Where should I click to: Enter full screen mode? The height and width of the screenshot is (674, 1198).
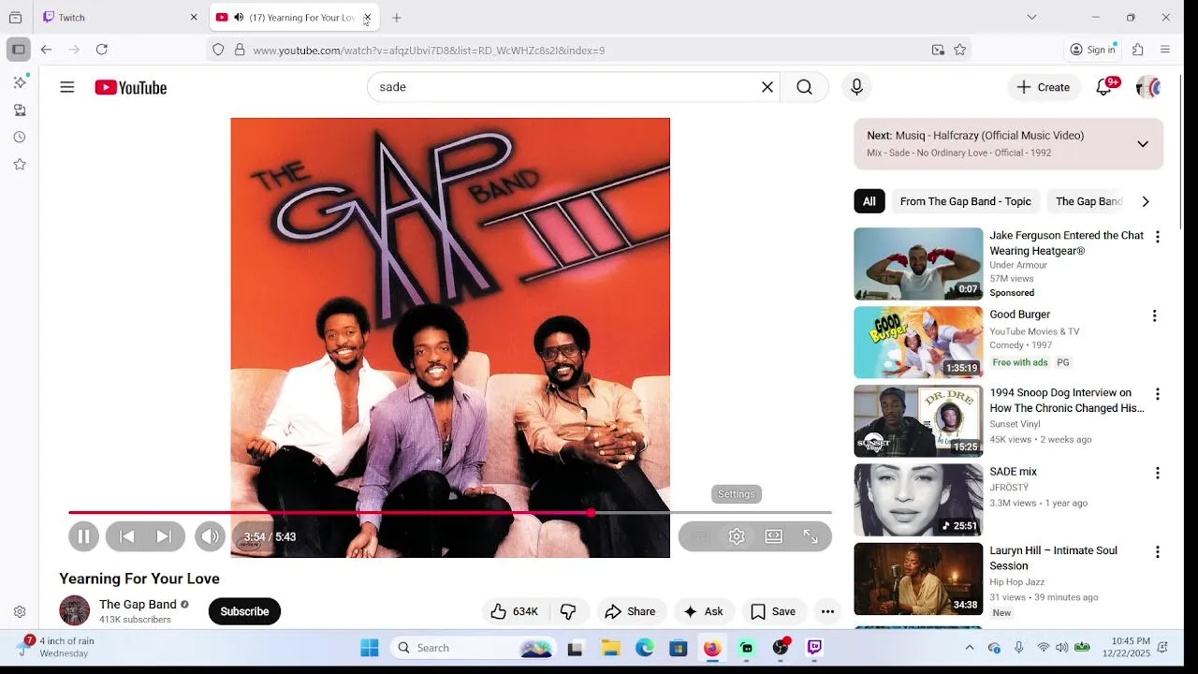tap(811, 536)
